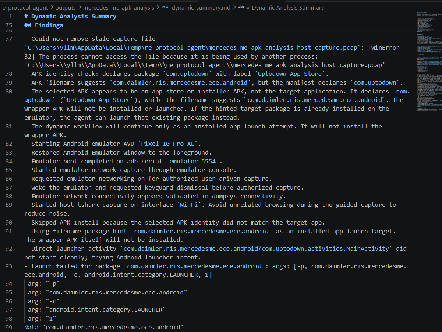Viewport: 442px width, 332px height.
Task: Click arg: "1" on line 98
Action: pyautogui.click(x=42, y=318)
